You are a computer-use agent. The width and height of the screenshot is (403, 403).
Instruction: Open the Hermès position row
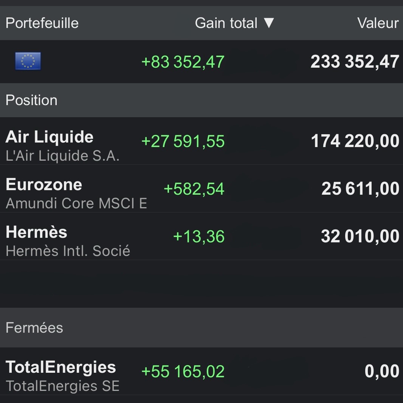tap(201, 236)
